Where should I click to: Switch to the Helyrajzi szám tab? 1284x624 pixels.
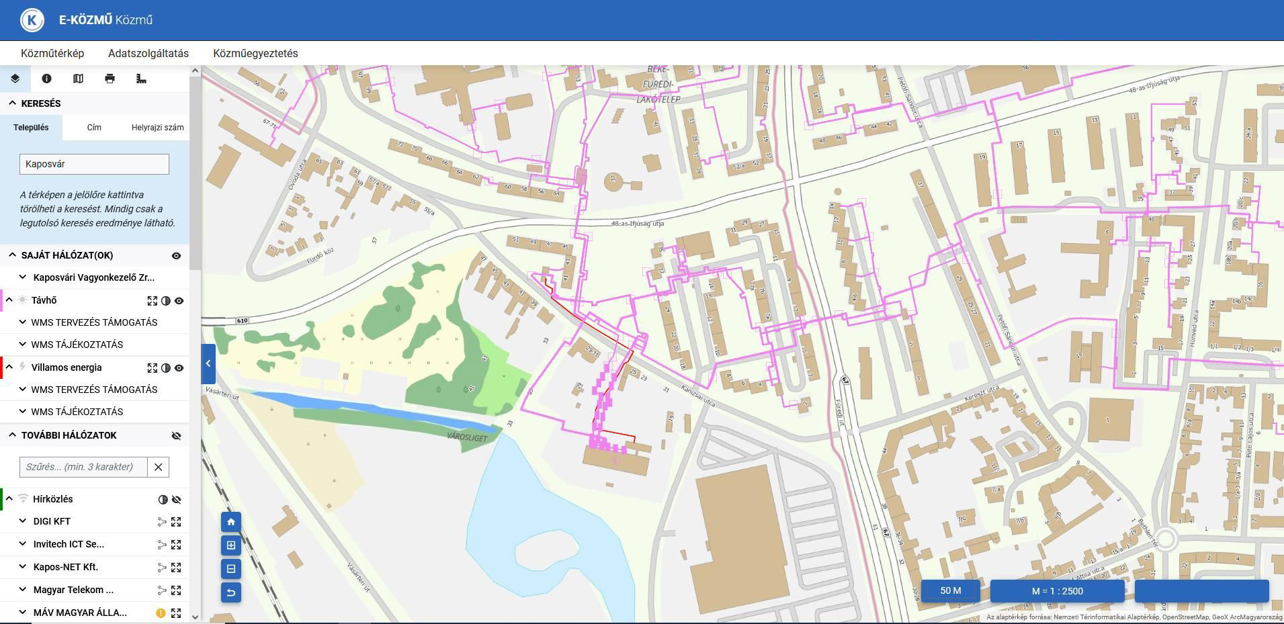pyautogui.click(x=157, y=128)
